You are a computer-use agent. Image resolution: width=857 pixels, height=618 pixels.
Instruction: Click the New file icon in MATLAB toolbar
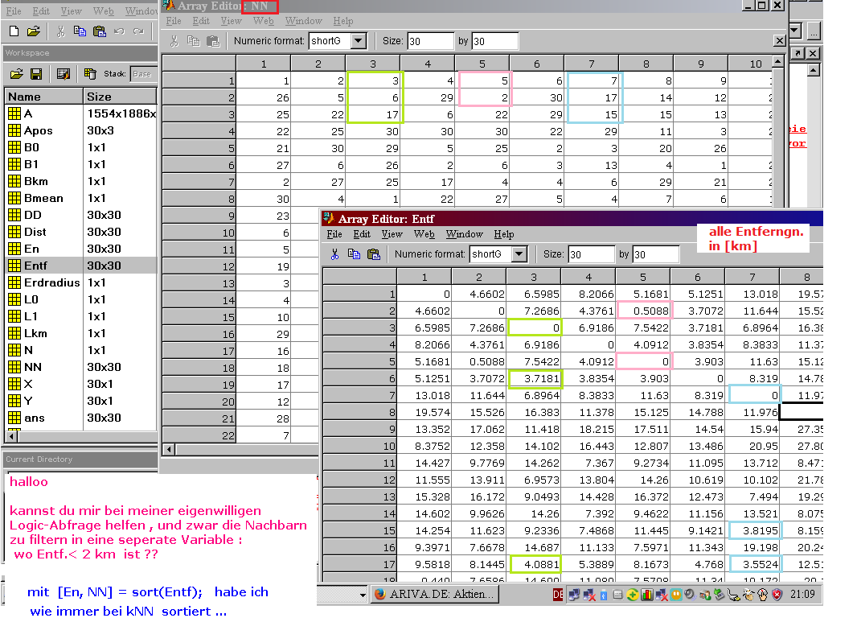pyautogui.click(x=14, y=31)
